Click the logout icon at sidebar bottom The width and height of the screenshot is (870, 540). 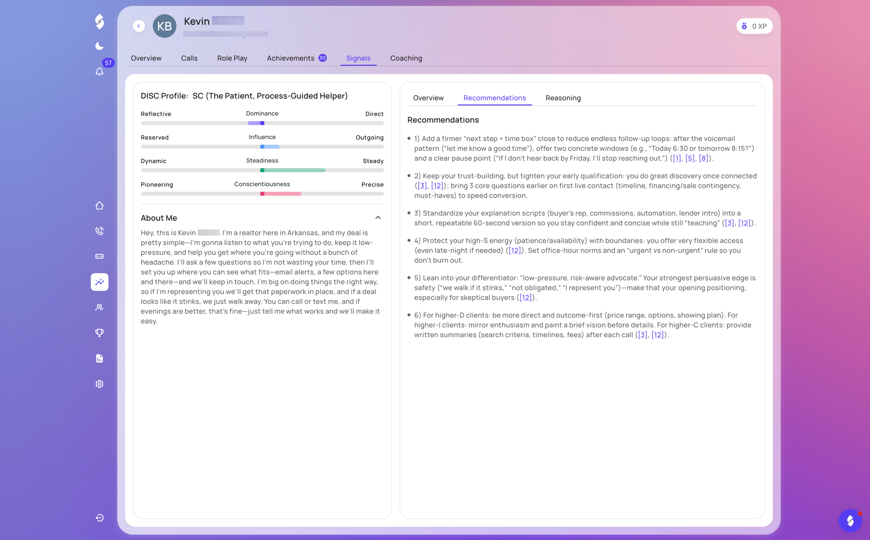(x=99, y=518)
